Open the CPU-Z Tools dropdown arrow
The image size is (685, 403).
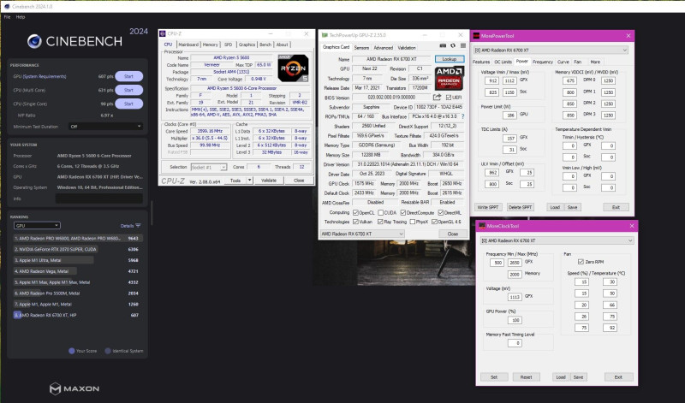click(249, 181)
